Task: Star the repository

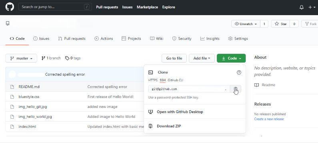Action: (x=281, y=24)
